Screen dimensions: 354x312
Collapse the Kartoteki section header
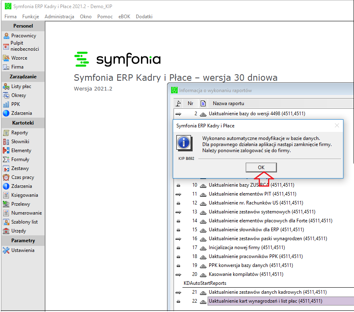pyautogui.click(x=23, y=123)
